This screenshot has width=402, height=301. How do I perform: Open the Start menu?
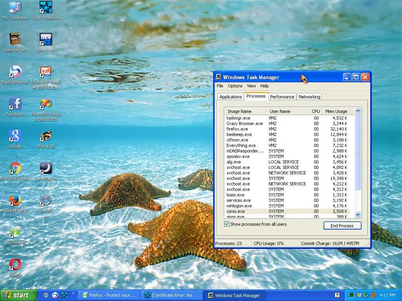[18, 295]
